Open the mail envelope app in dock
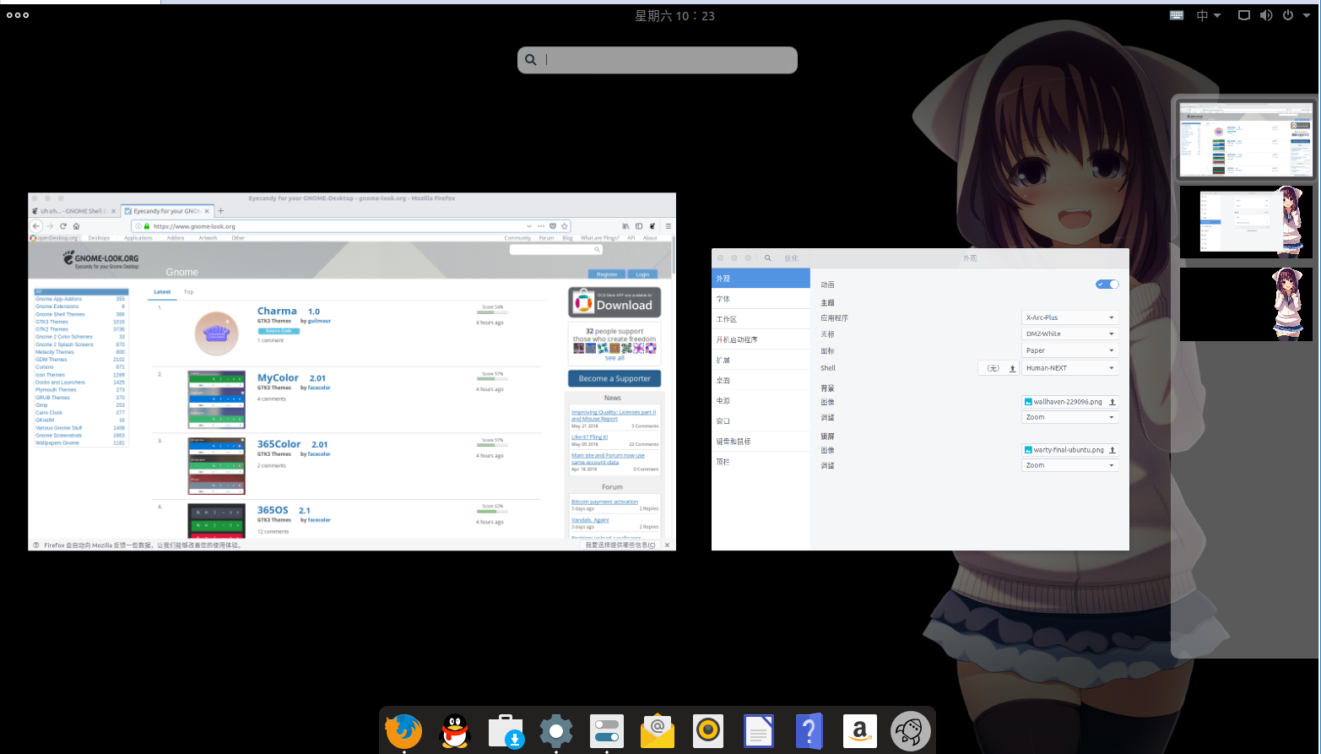 [658, 731]
